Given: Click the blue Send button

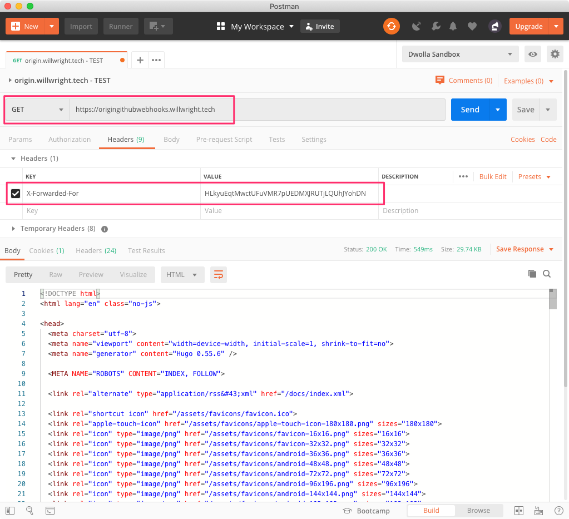Looking at the screenshot, I should tap(470, 110).
